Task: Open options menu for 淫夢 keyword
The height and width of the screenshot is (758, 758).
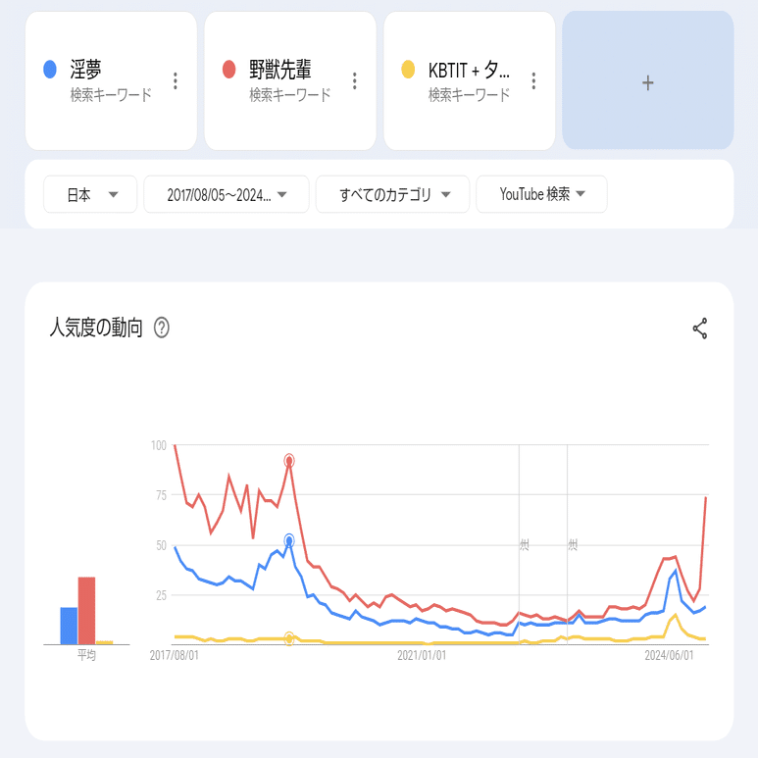Action: coord(176,80)
